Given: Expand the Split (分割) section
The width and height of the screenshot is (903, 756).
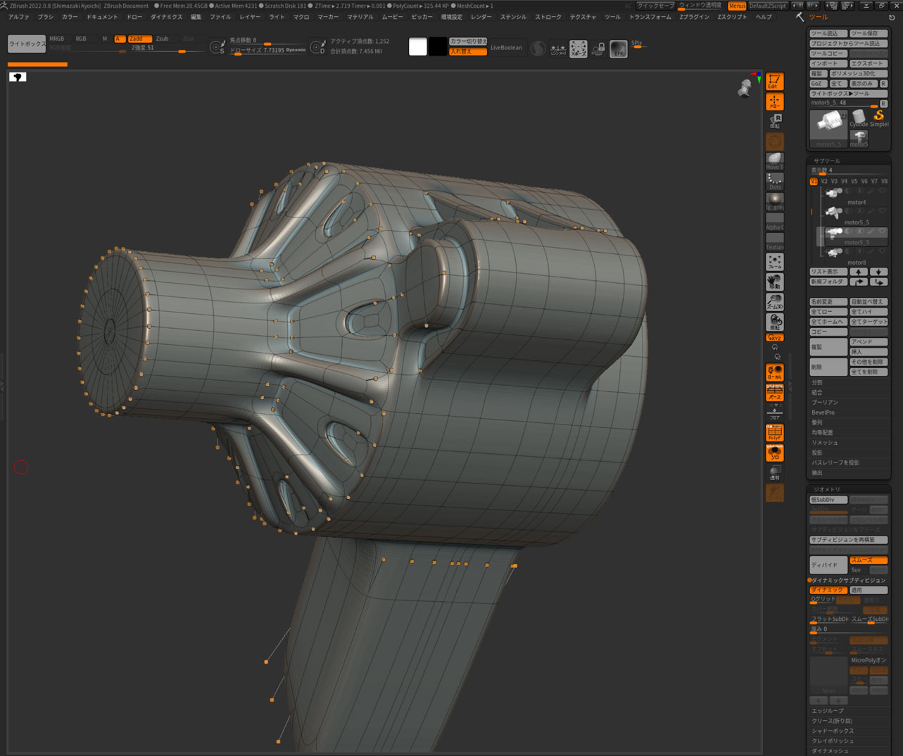Looking at the screenshot, I should pyautogui.click(x=817, y=383).
